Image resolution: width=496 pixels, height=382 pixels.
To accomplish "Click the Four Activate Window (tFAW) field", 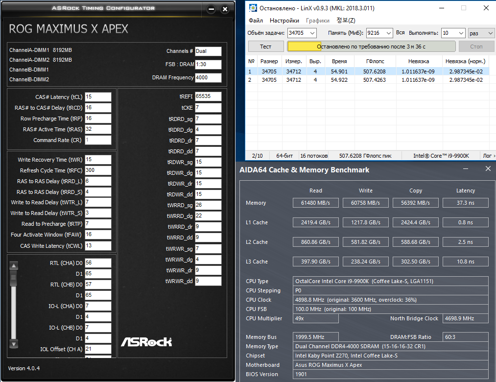I will pos(98,235).
